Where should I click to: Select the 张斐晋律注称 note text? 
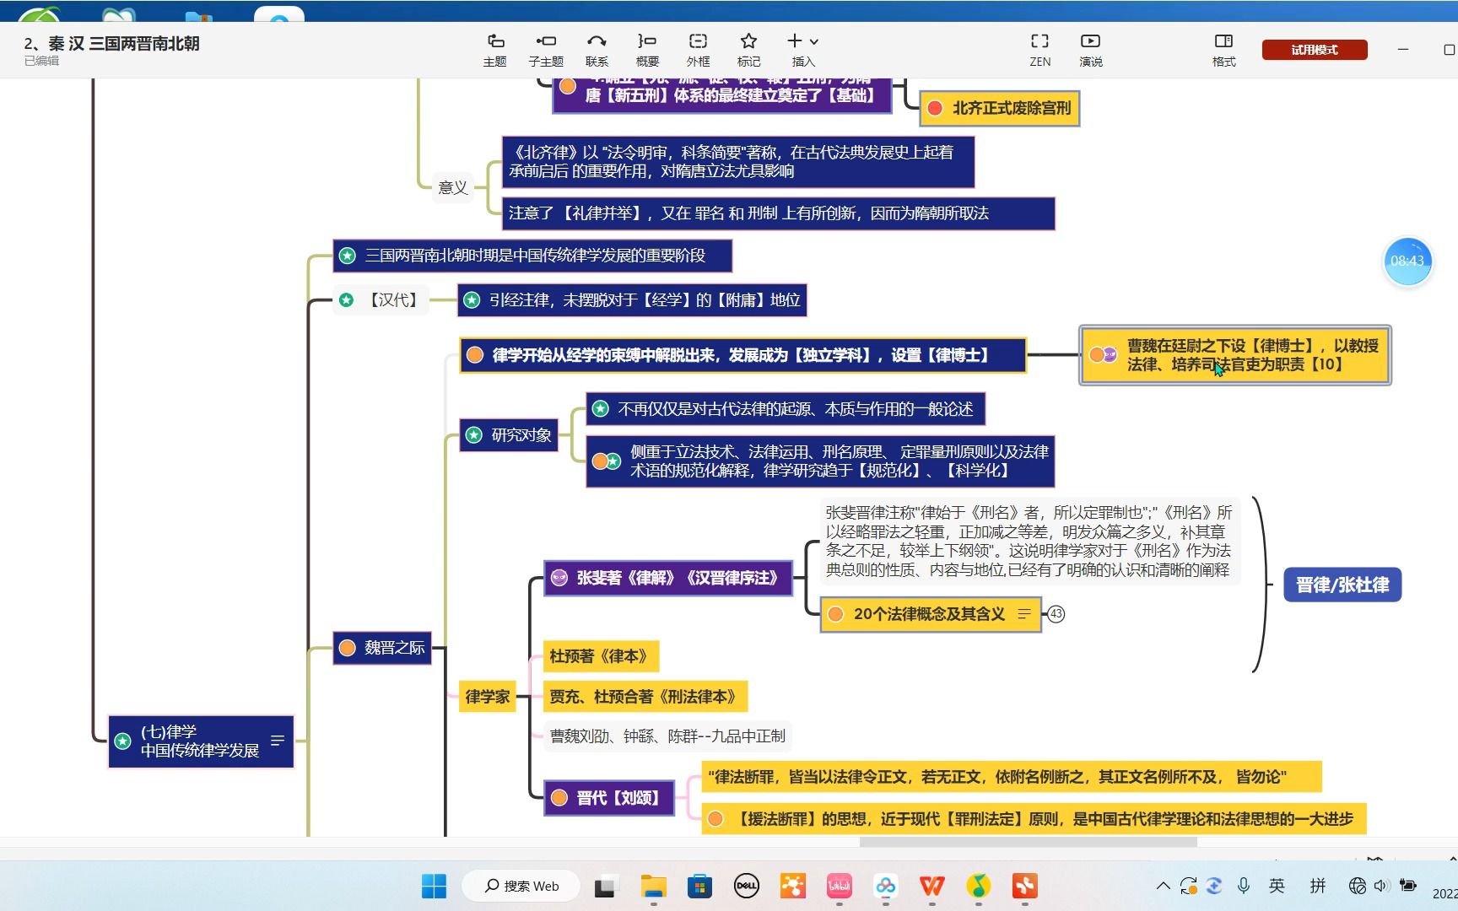click(x=1029, y=541)
